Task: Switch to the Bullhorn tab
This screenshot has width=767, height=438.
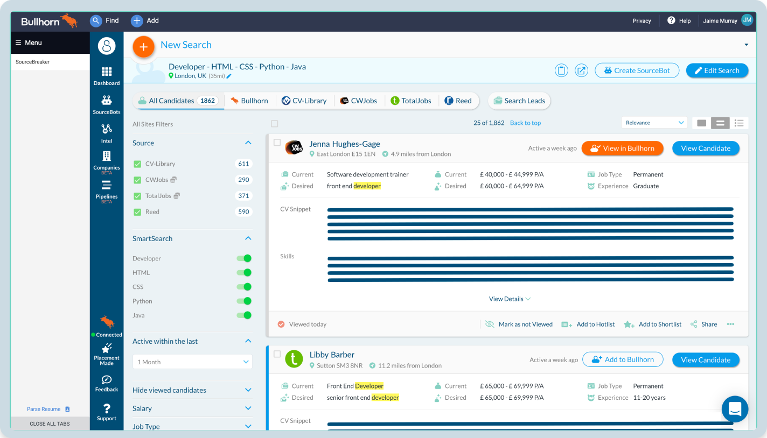Action: (249, 101)
